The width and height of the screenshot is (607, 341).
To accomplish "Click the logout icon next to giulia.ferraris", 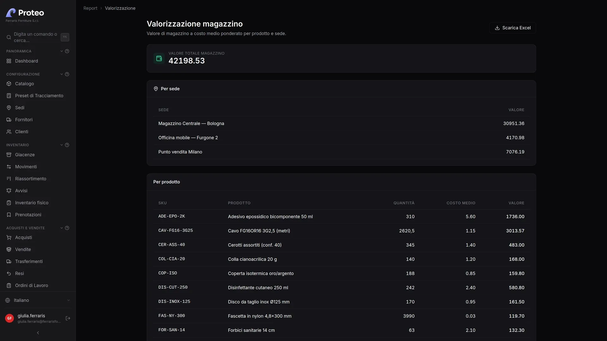I will (x=68, y=318).
